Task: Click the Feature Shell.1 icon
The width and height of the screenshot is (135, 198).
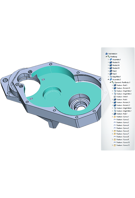Action: pyautogui.click(x=115, y=97)
